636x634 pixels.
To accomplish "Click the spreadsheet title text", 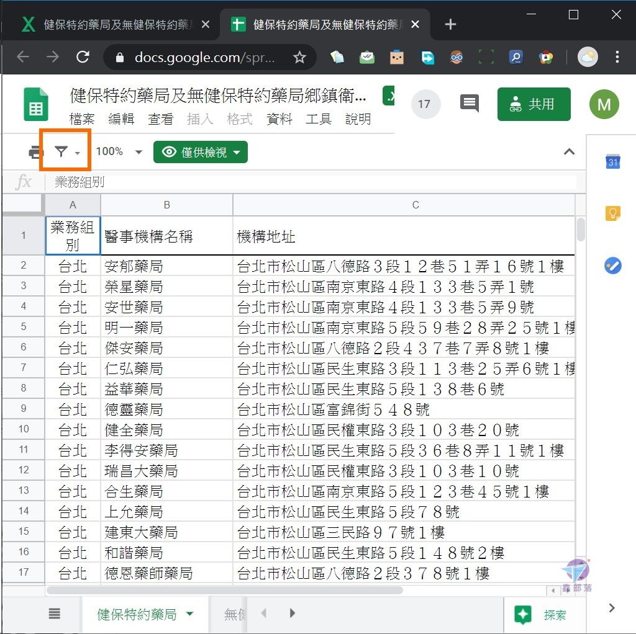I will click(x=218, y=96).
